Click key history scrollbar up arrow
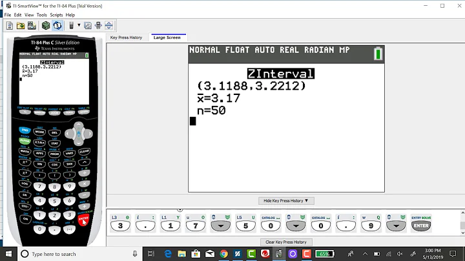Image resolution: width=465 pixels, height=261 pixels. [462, 213]
